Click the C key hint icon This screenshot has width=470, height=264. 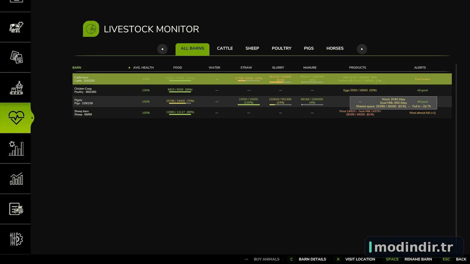(x=291, y=259)
